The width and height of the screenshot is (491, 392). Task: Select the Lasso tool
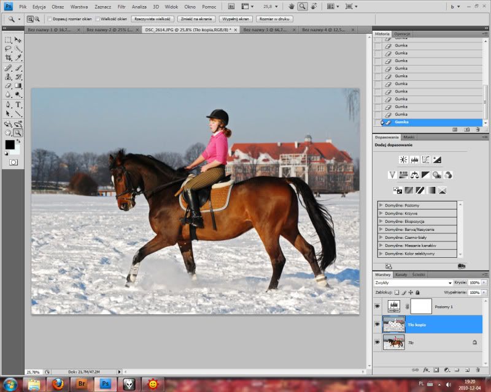8,48
